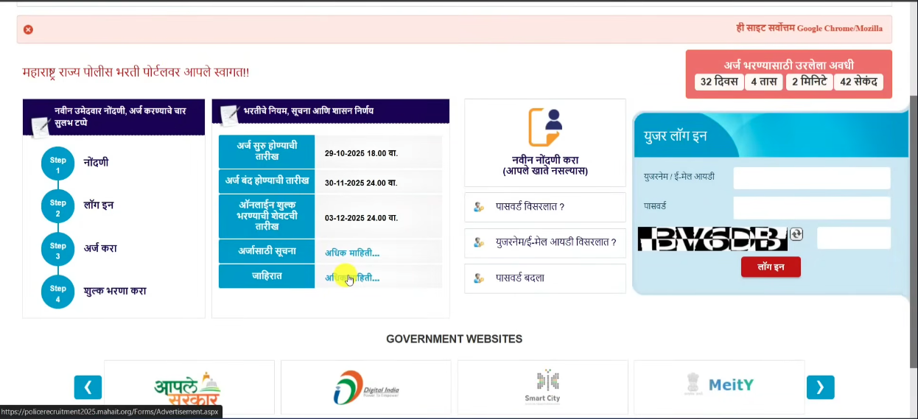Click the लॉग इन button
Viewport: 918px width, 419px height.
pyautogui.click(x=771, y=267)
